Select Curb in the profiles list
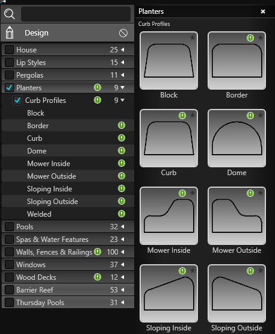 click(68, 138)
